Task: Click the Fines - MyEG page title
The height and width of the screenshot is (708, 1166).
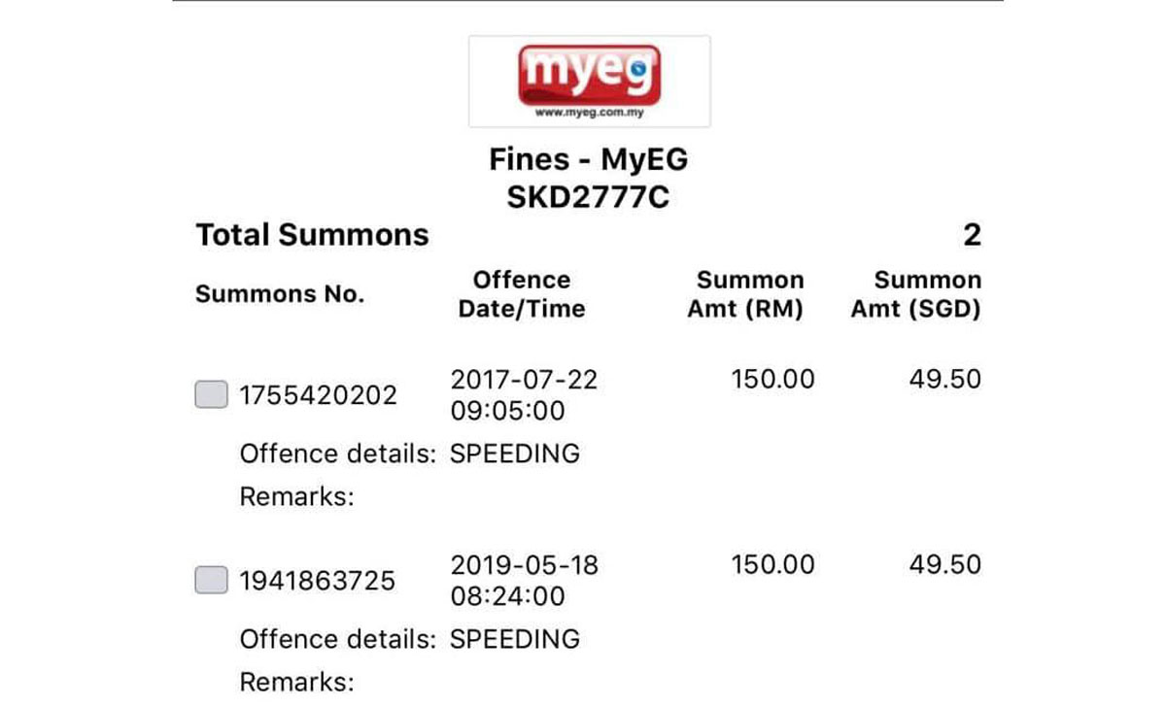Action: (x=587, y=158)
